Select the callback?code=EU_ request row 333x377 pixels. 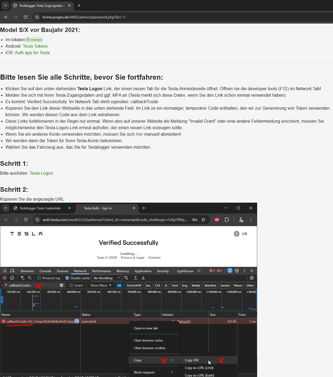(x=128, y=321)
